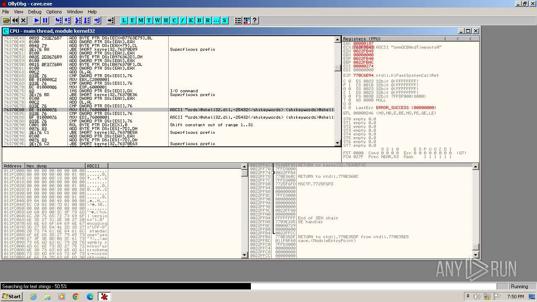The height and width of the screenshot is (302, 537).
Task: Show Threads with T button
Action: point(149,20)
